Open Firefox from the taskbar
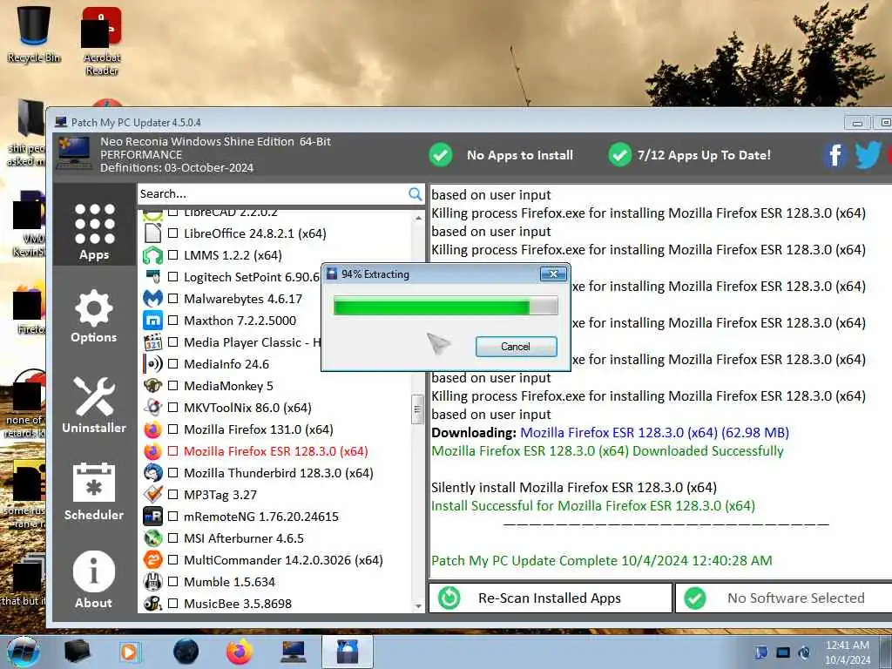Viewport: 892px width, 669px height. point(240,652)
